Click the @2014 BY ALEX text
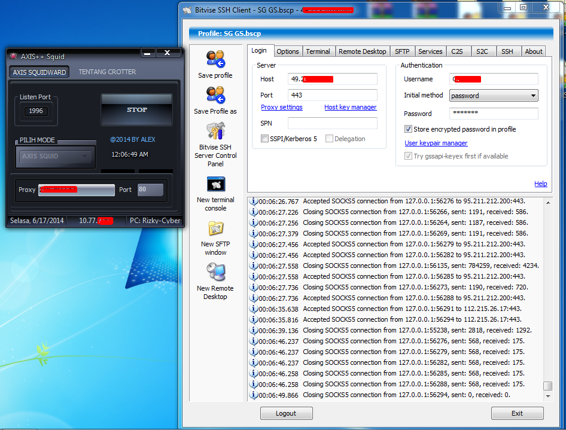566x430 pixels. 132,139
